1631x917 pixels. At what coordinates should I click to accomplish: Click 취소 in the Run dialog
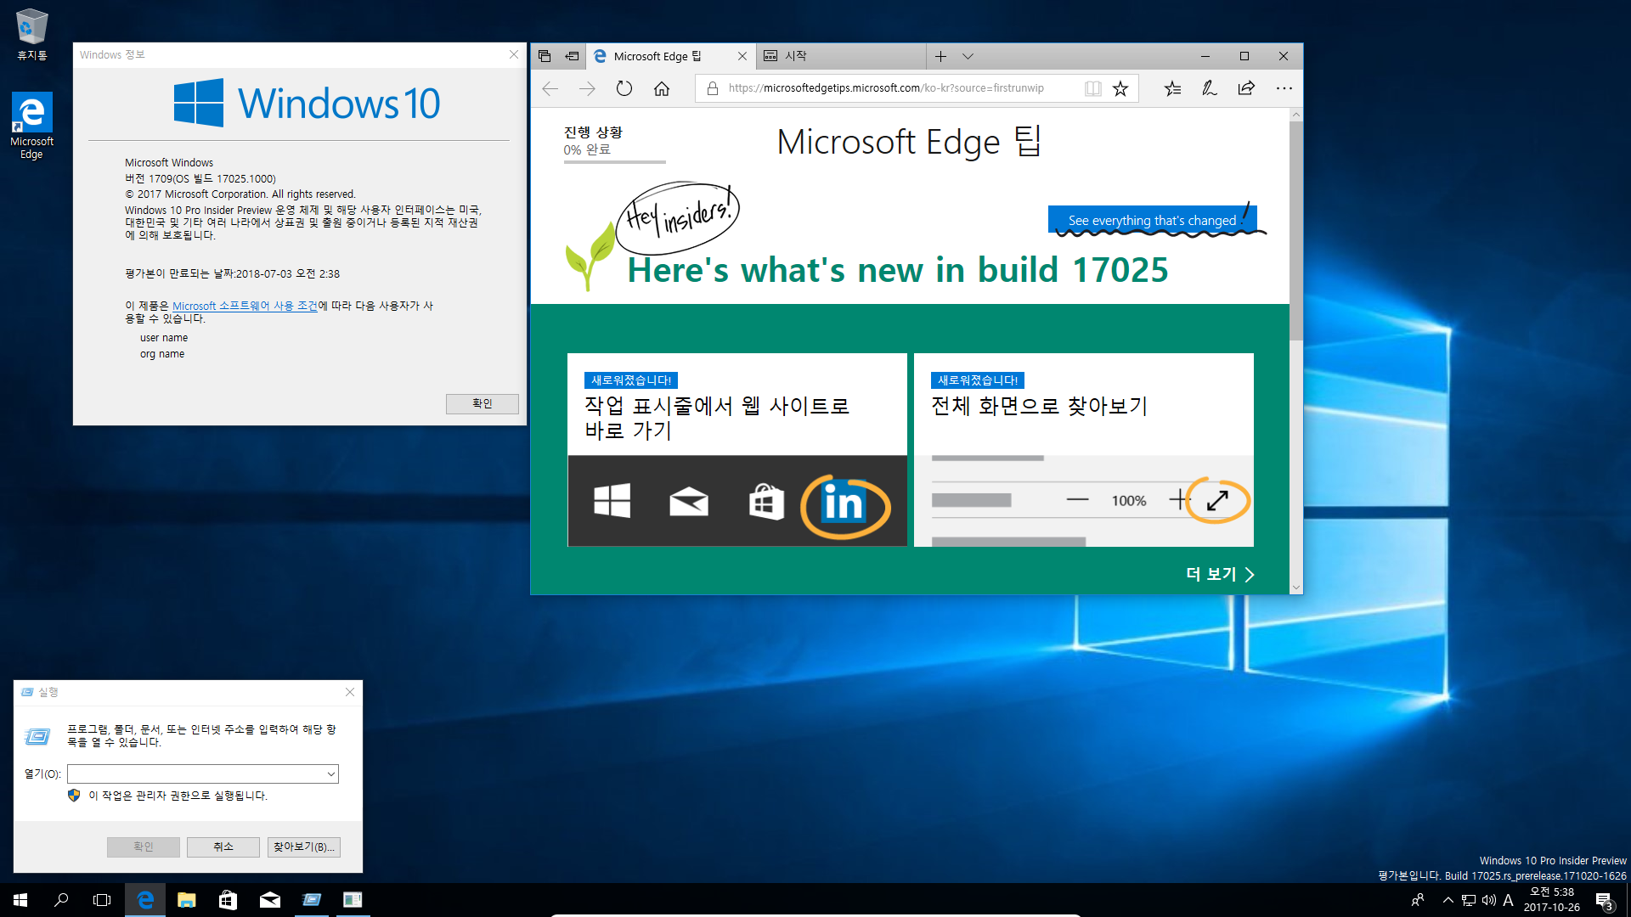point(223,847)
